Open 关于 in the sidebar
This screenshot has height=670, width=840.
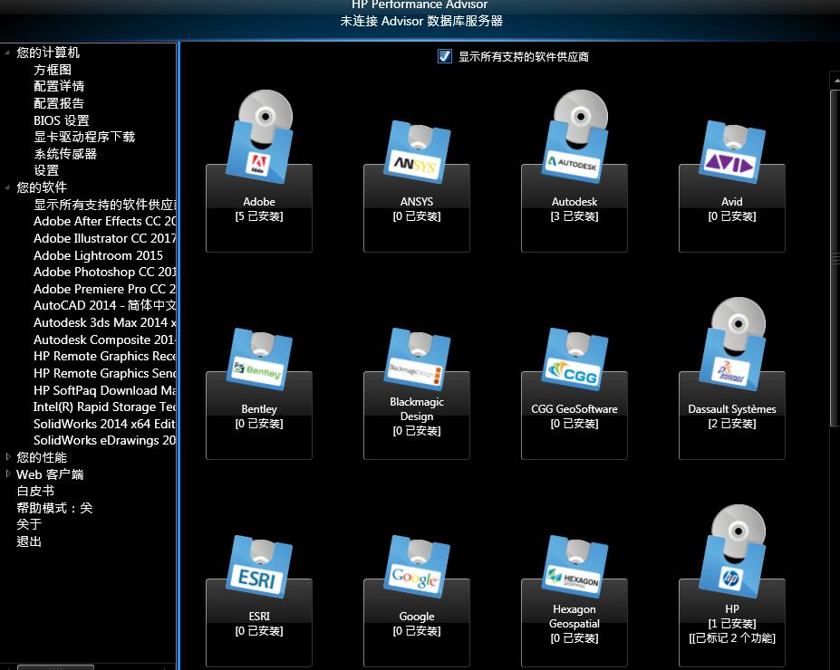click(x=29, y=524)
